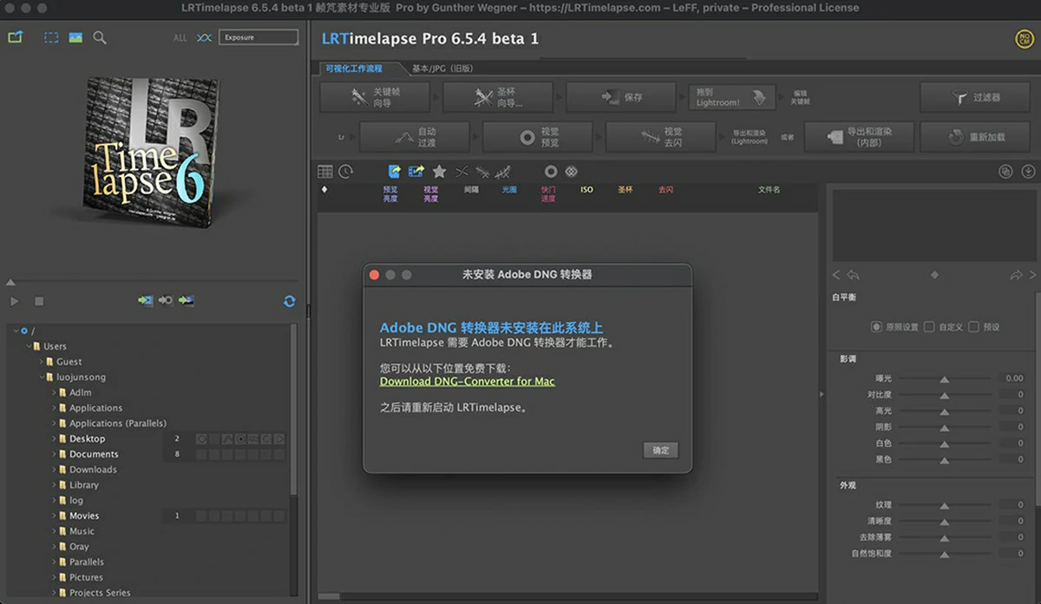
Task: Select the 原照设置 radio option
Action: pos(876,327)
